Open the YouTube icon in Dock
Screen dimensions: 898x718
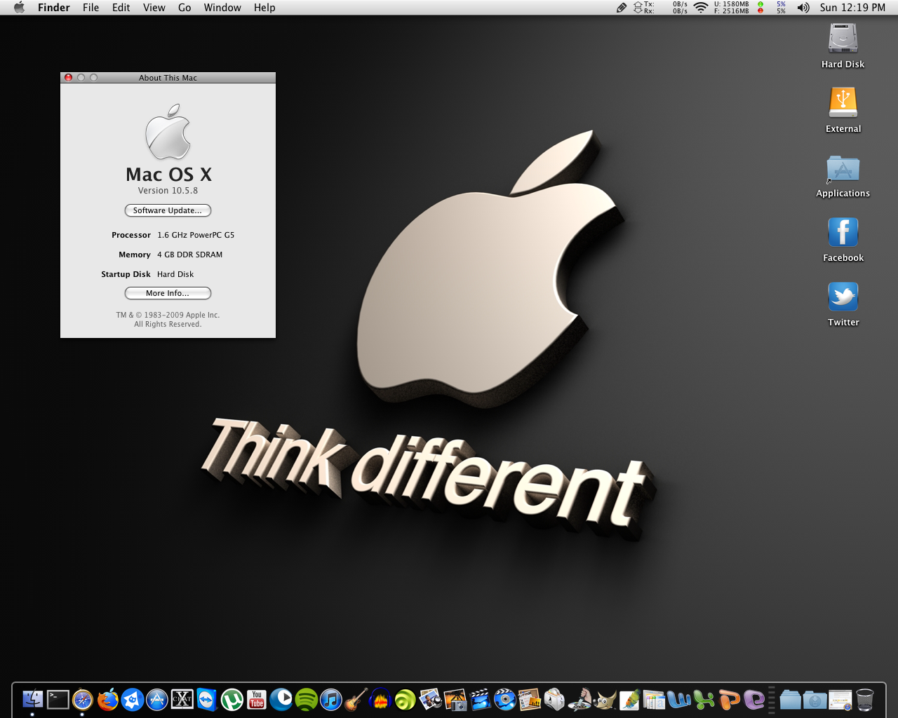click(x=257, y=699)
